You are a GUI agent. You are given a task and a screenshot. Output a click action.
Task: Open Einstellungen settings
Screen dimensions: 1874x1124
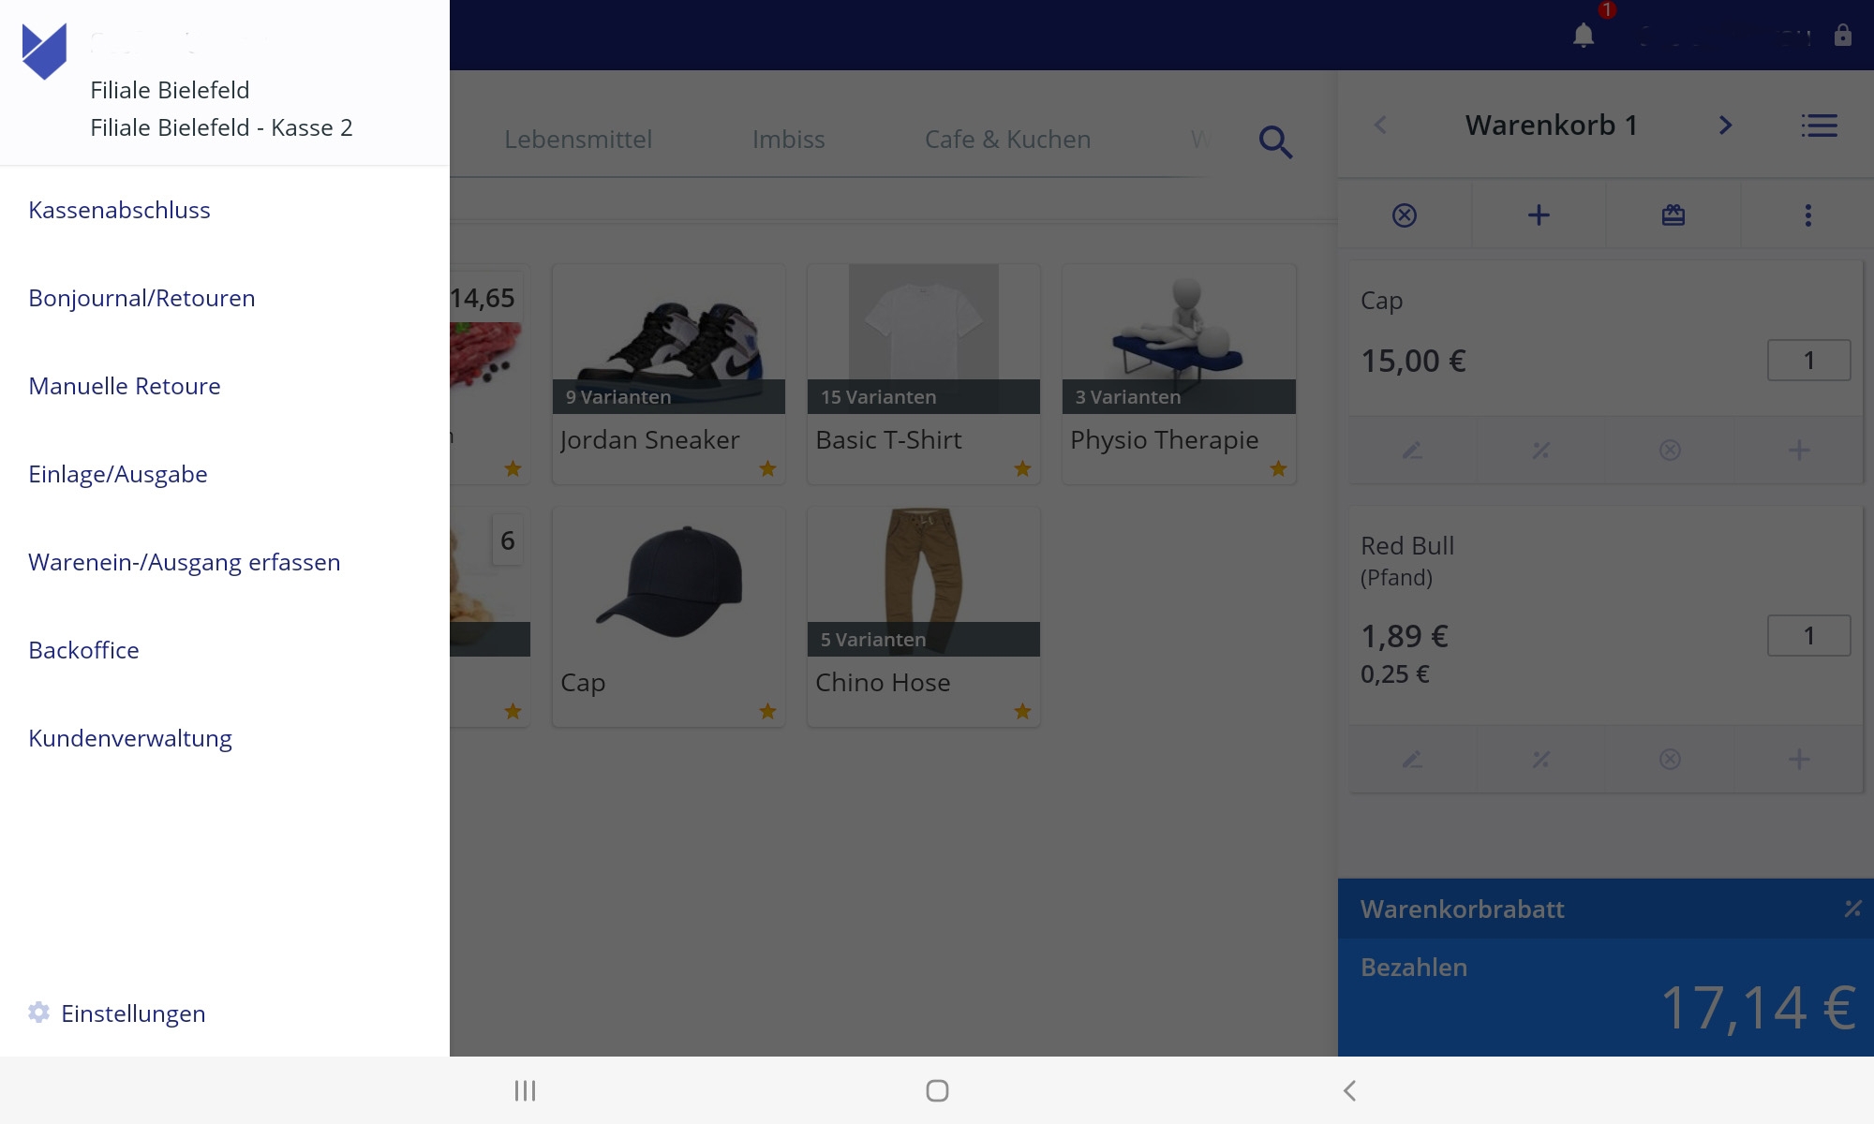pos(132,1013)
